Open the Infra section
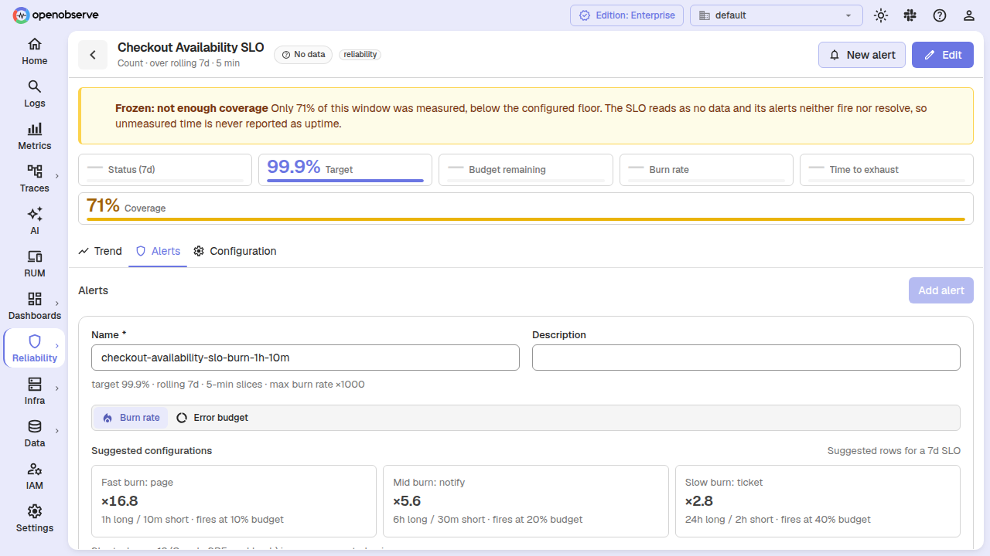 coord(34,391)
